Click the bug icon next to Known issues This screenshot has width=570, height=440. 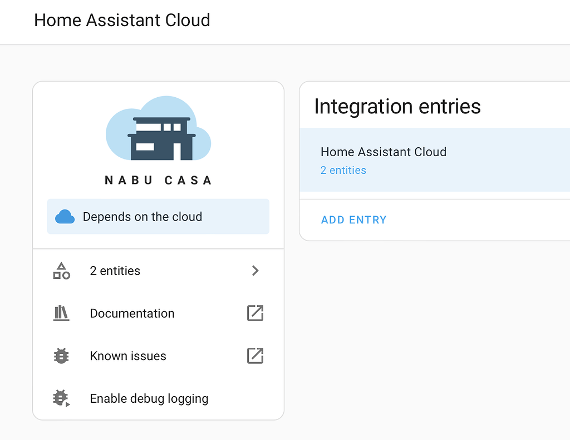point(61,356)
